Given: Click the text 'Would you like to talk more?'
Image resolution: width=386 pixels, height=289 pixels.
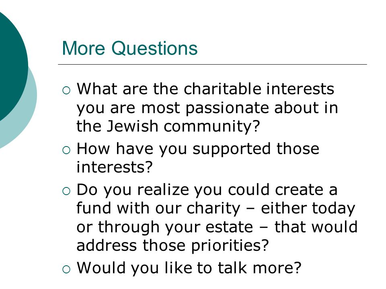Looking at the screenshot, I should coord(189,268).
